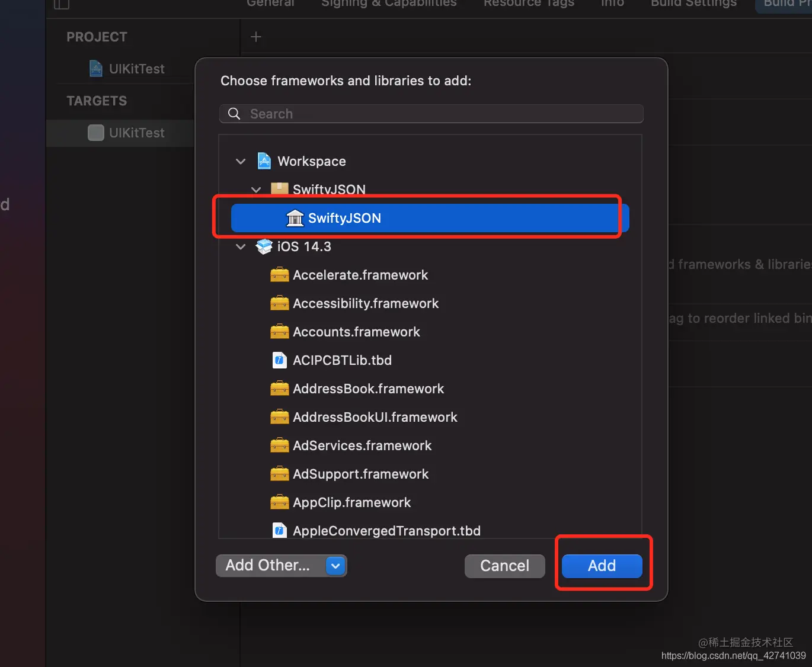This screenshot has height=667, width=812.
Task: Click the iOS 14.3 label
Action: [304, 246]
